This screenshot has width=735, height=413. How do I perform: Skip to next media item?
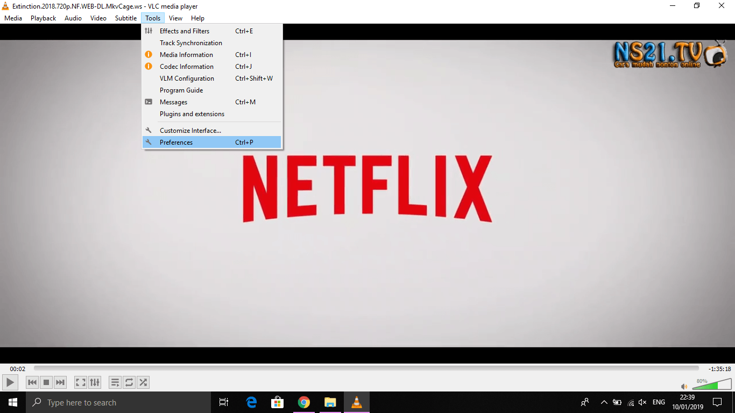60,382
